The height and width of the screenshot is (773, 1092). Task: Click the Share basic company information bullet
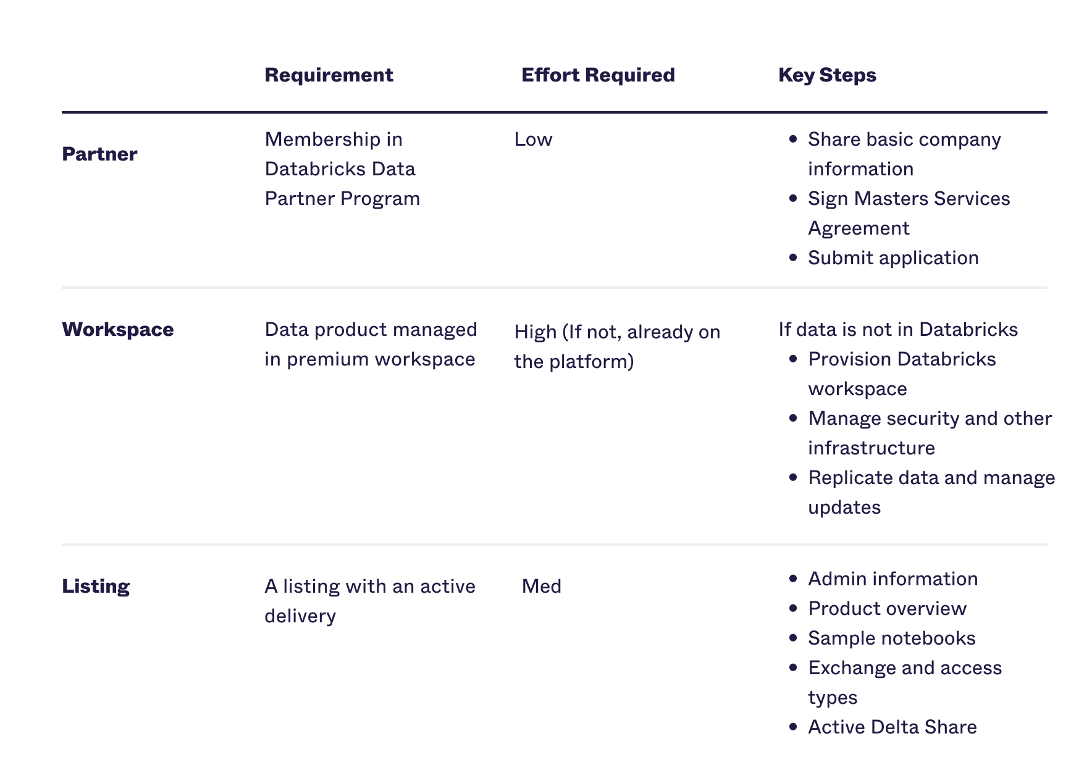click(904, 154)
